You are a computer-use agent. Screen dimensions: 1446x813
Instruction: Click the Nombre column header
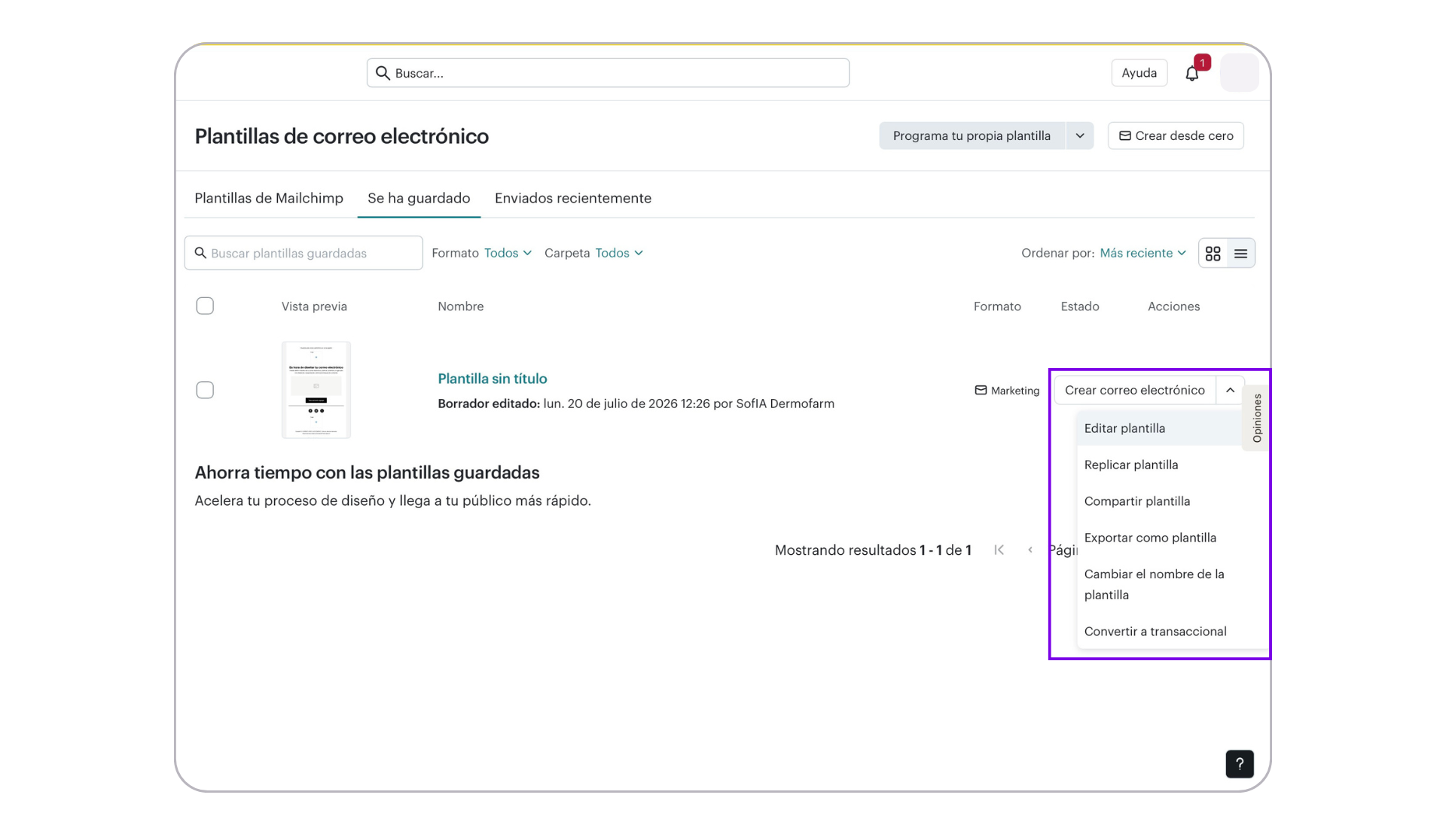[x=461, y=306]
